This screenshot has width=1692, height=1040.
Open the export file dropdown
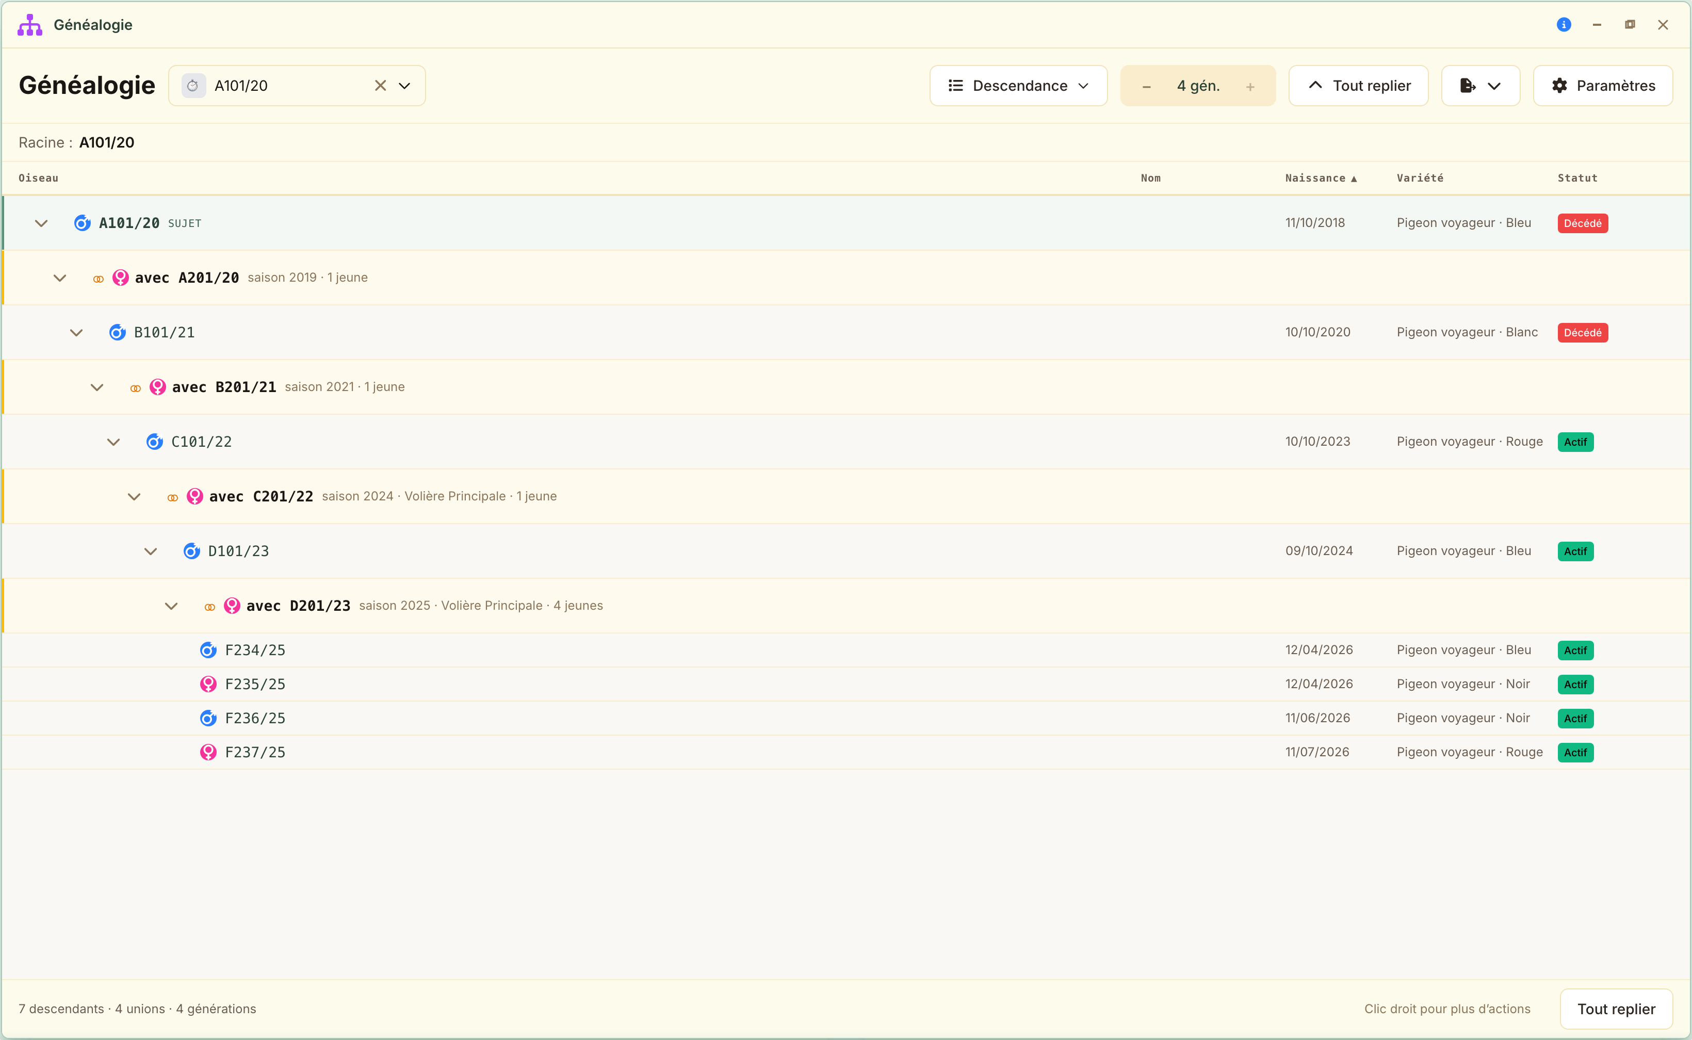point(1480,85)
